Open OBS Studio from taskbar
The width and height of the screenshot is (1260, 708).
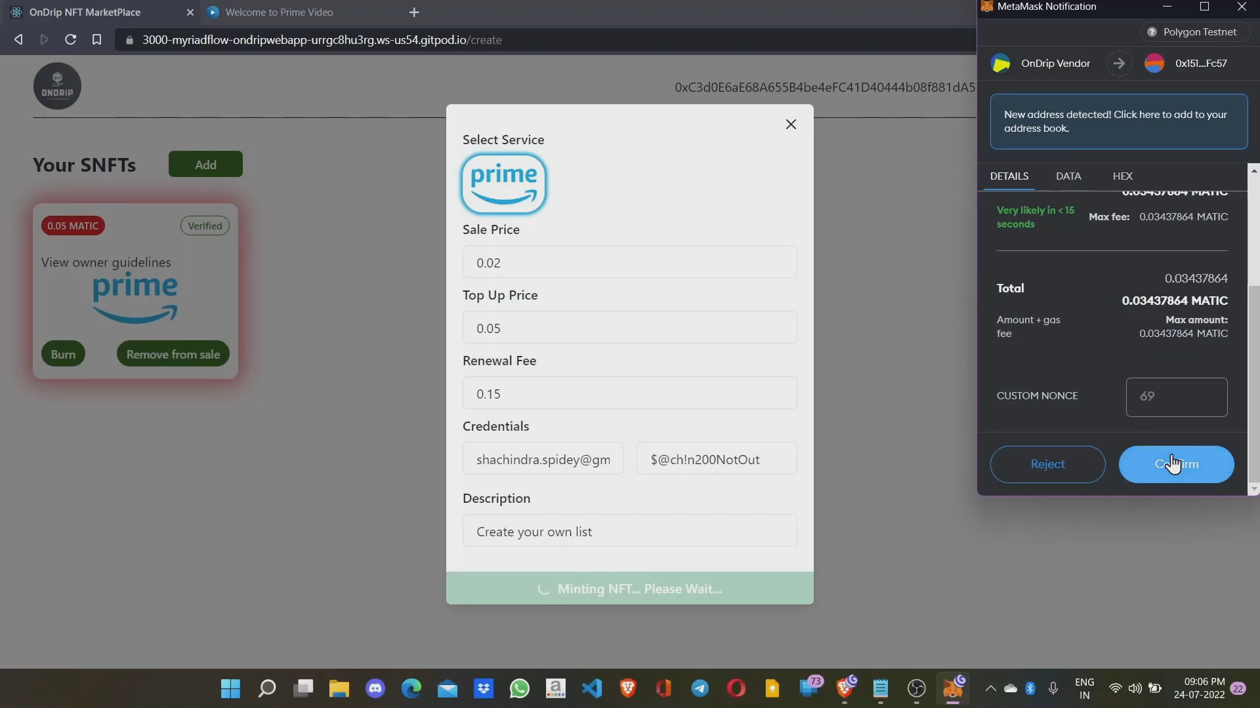point(917,688)
